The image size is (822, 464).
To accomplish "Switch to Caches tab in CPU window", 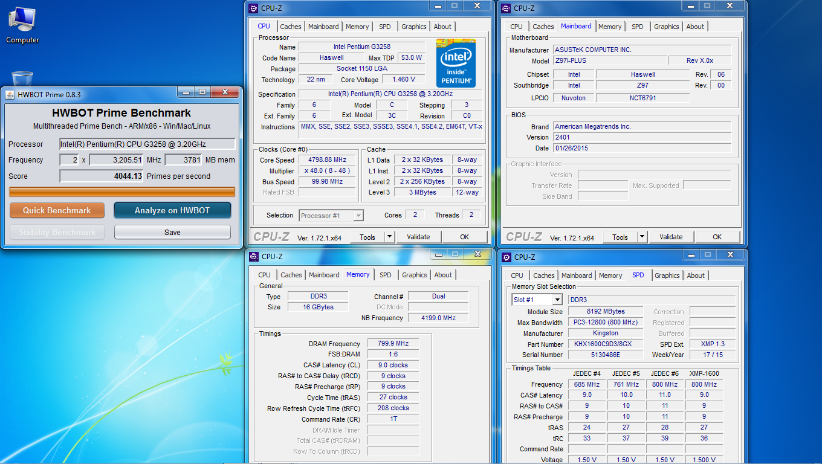I will pos(291,27).
